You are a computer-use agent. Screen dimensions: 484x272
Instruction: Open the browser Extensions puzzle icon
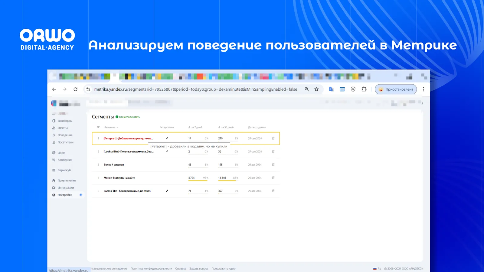[364, 89]
